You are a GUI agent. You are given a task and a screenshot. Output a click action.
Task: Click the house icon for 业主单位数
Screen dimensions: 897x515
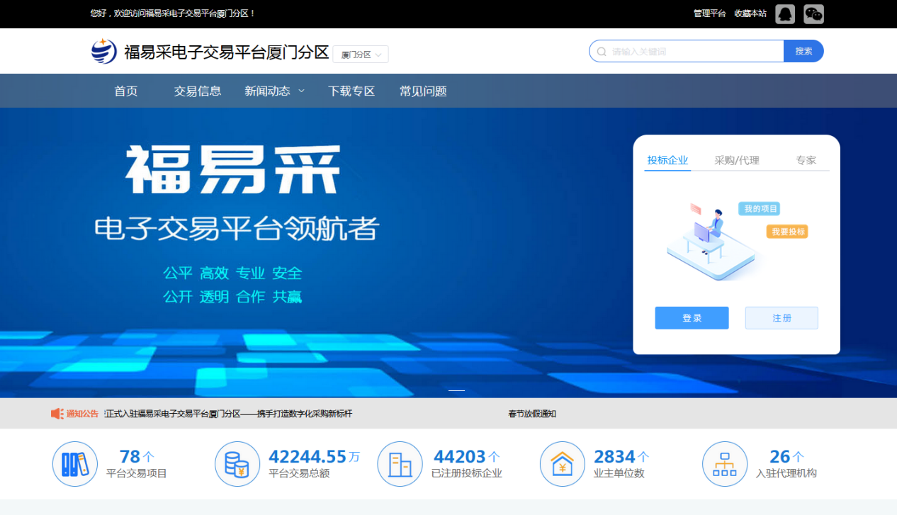(562, 464)
